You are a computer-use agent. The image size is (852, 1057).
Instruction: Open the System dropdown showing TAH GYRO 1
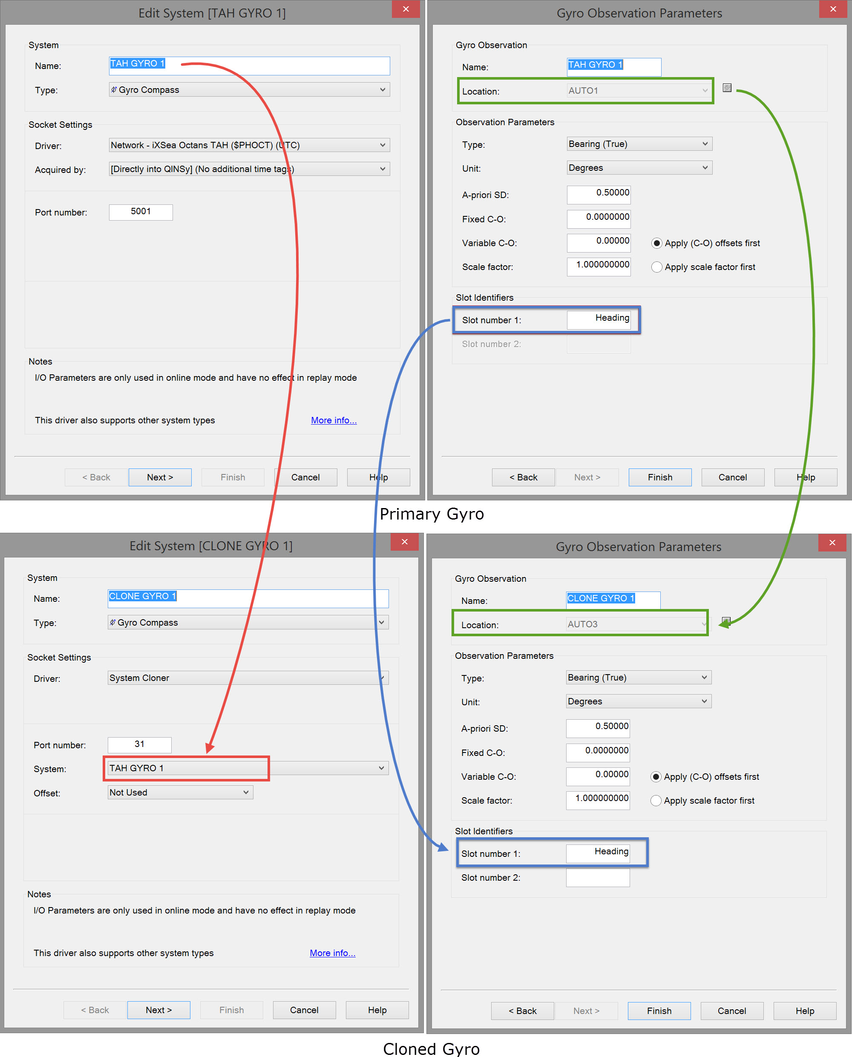pos(381,768)
